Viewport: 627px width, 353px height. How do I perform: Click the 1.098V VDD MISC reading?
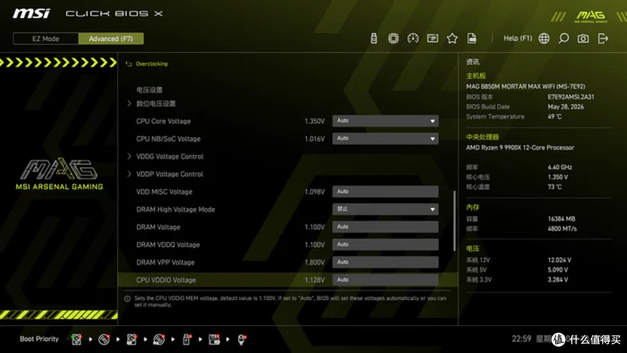coord(315,192)
